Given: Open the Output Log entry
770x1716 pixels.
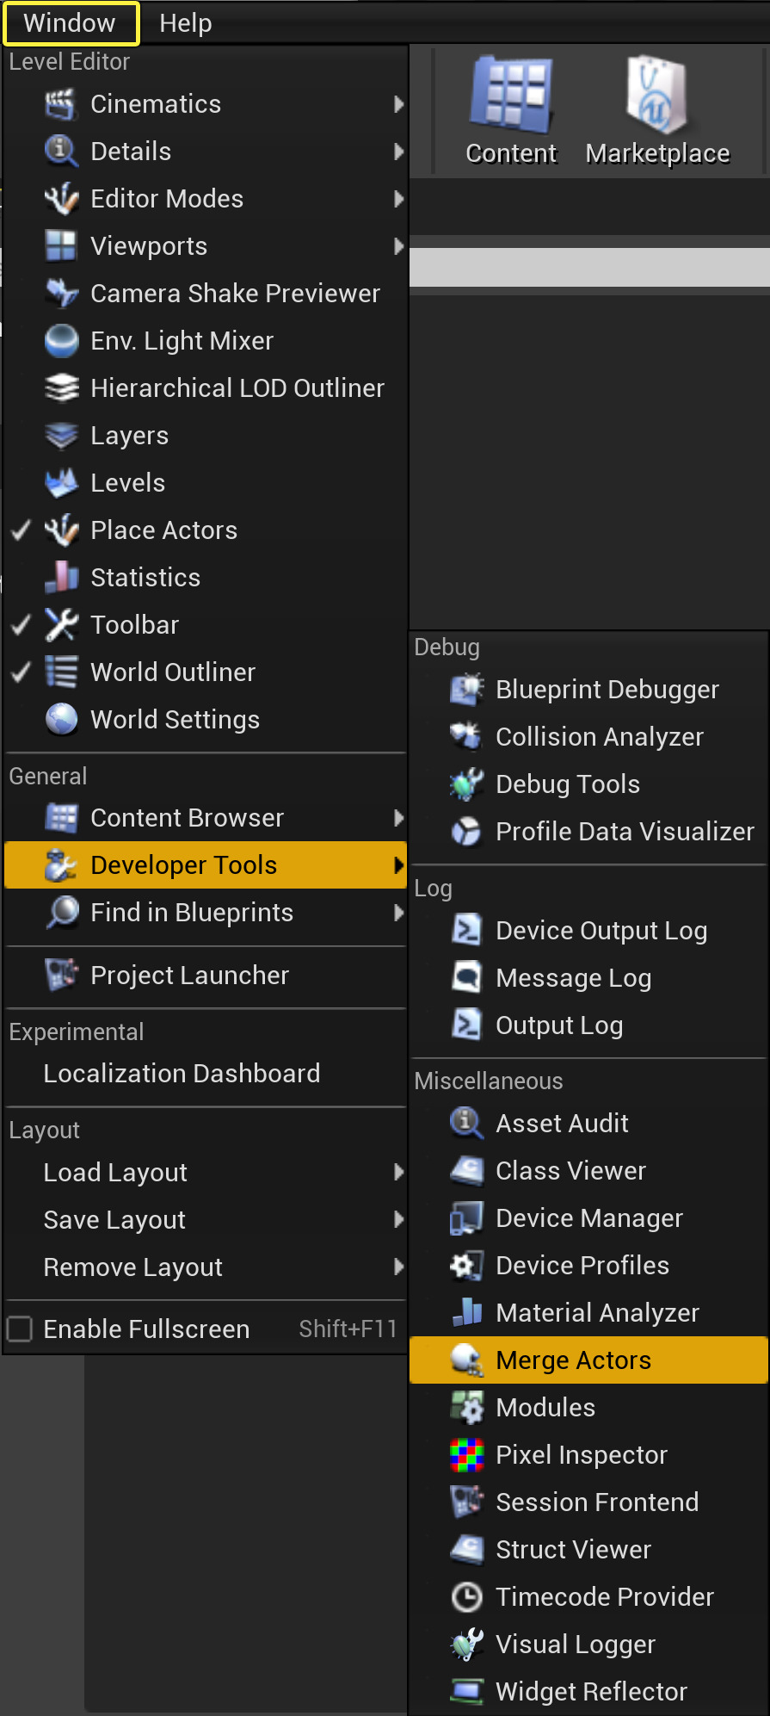Looking at the screenshot, I should click(x=559, y=1025).
